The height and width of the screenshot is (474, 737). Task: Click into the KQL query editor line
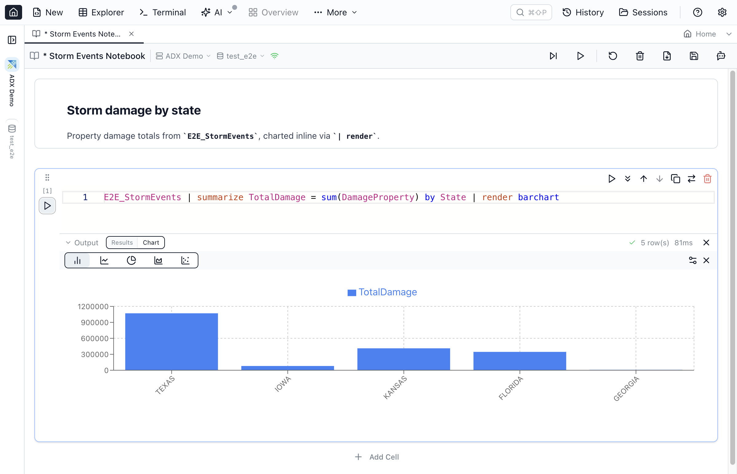[x=388, y=197]
